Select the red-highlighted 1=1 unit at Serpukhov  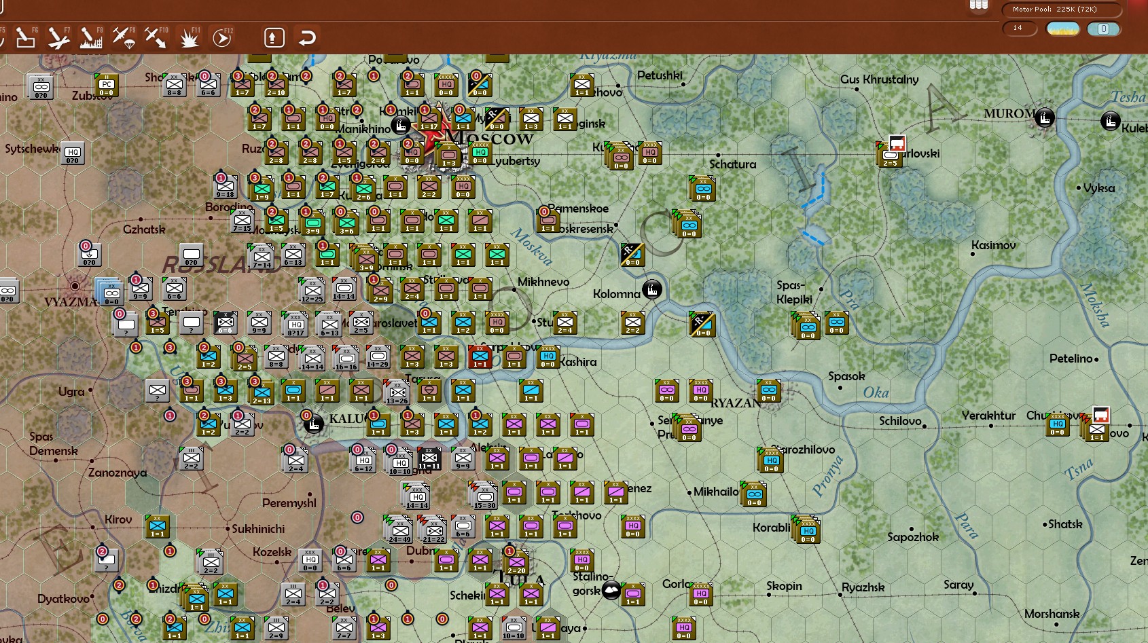point(480,357)
